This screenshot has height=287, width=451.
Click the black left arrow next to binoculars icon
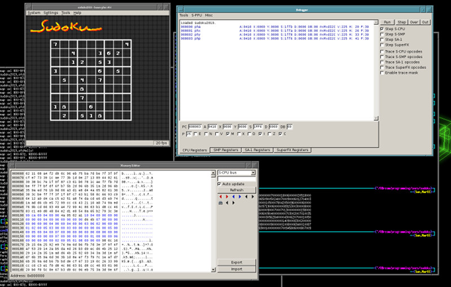227,203
